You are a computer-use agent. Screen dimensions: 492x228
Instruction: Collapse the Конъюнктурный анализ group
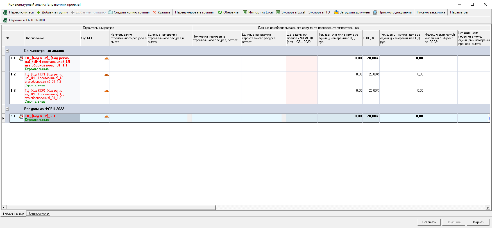(7, 51)
